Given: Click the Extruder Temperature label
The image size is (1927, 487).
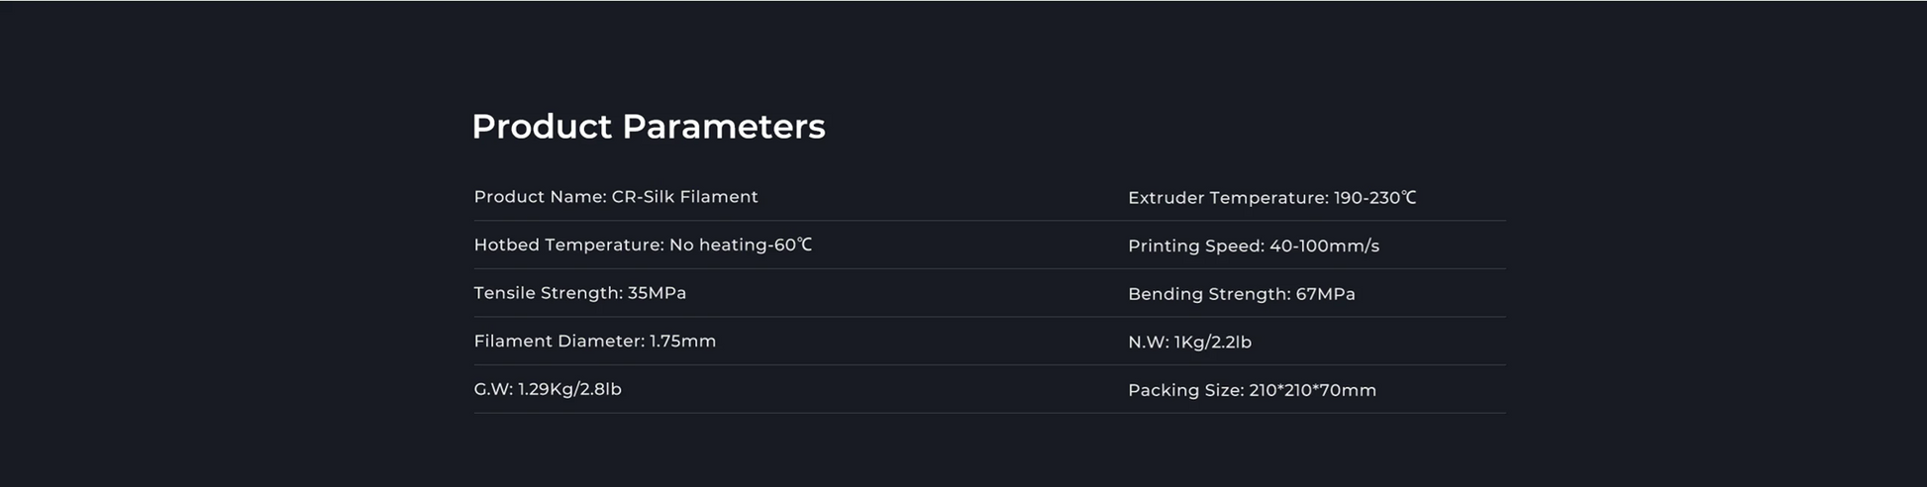Looking at the screenshot, I should point(1228,198).
